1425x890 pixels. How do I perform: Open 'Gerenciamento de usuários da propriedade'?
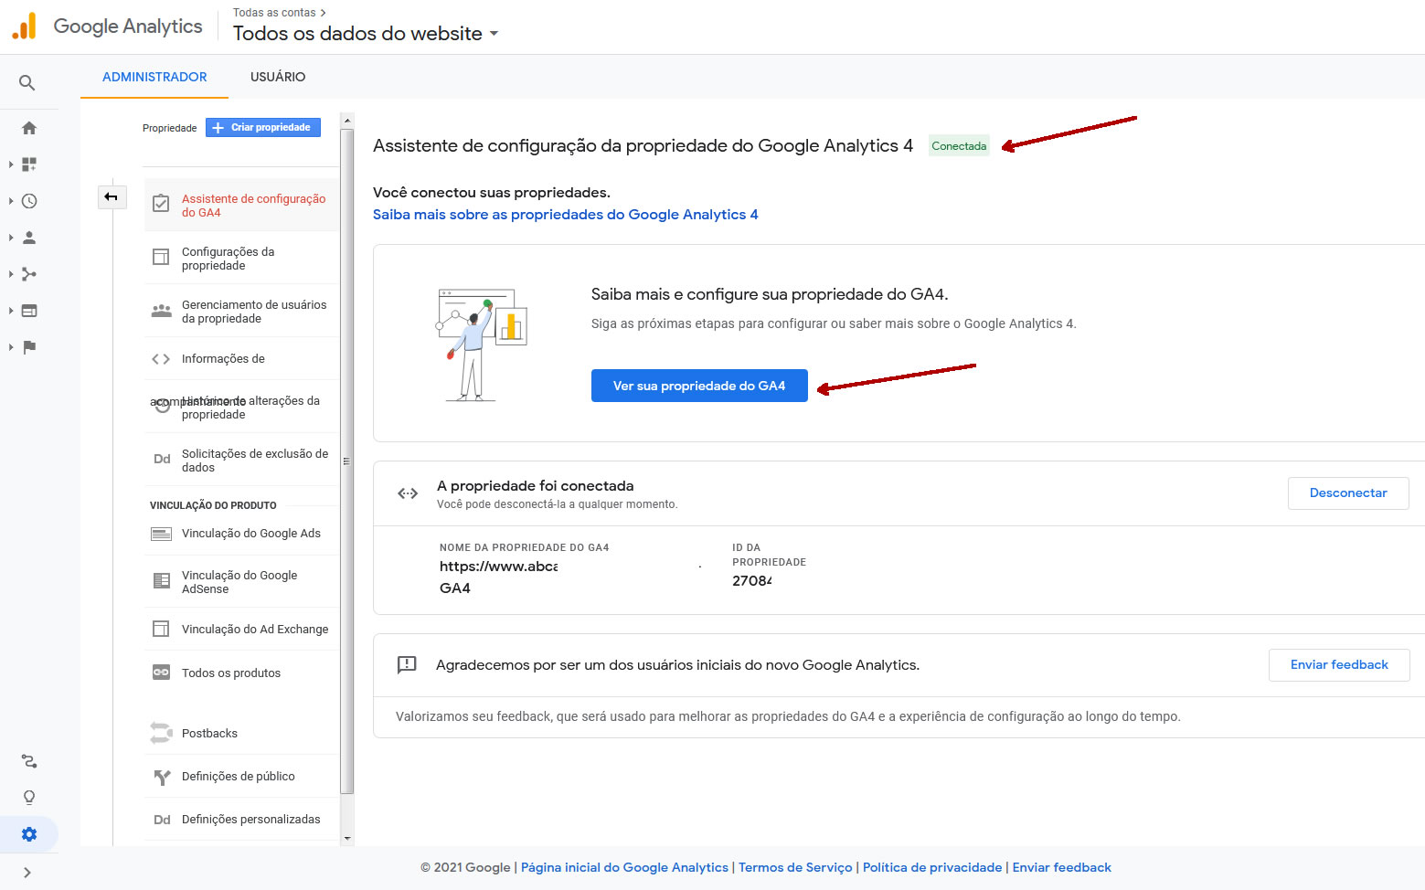242,312
